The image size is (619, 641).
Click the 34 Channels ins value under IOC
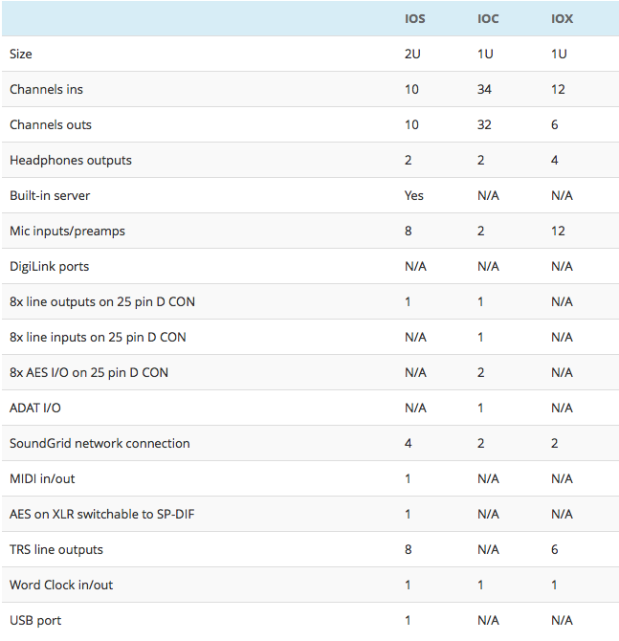(485, 90)
